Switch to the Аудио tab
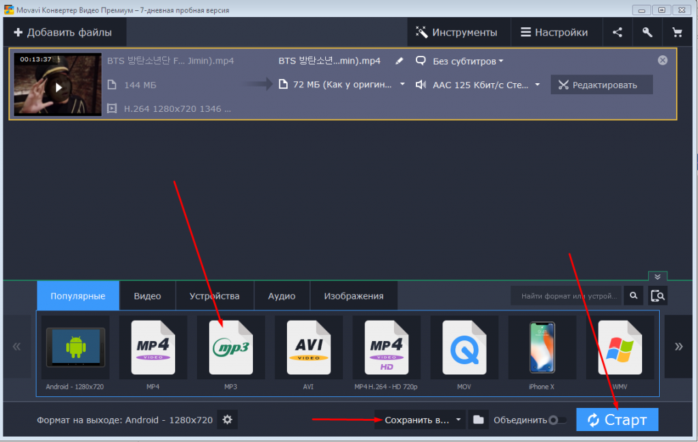 click(282, 295)
